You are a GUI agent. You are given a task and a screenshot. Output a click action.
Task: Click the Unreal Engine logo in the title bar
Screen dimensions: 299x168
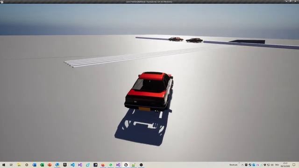[2, 2]
